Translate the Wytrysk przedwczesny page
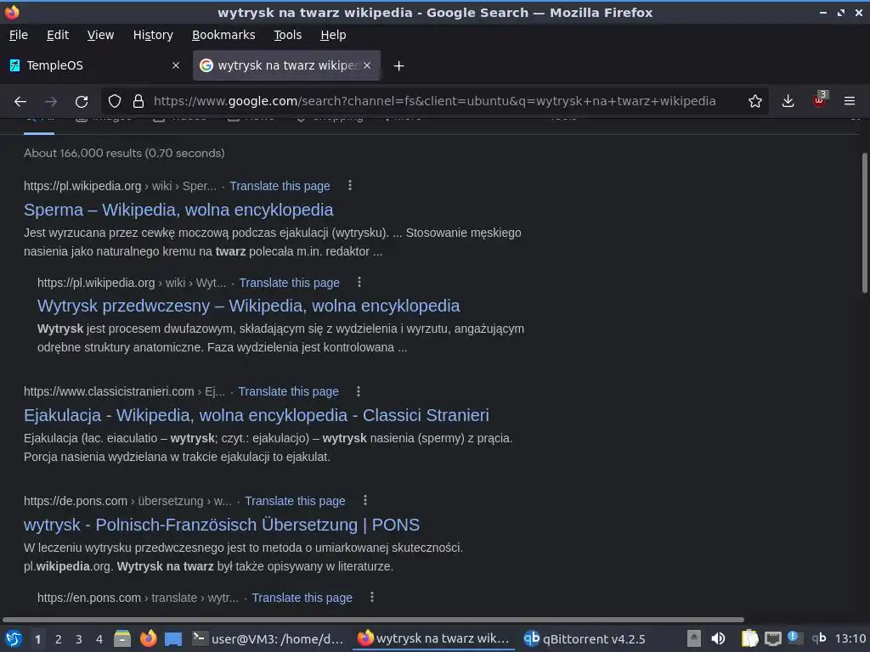 [x=289, y=283]
